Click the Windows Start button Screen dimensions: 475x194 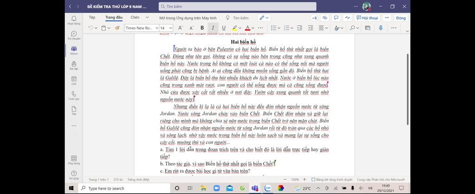(71, 188)
